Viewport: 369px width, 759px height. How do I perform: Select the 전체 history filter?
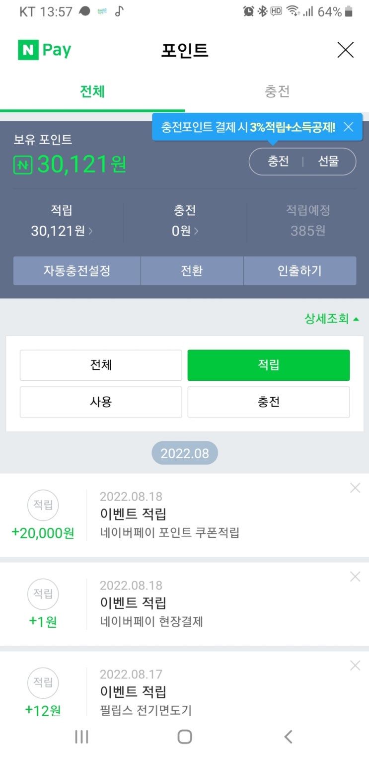coord(101,365)
